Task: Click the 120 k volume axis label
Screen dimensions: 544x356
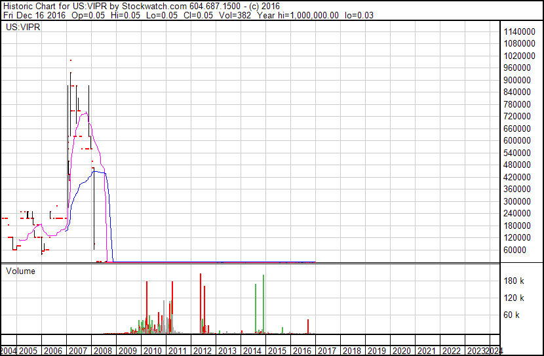Action: point(514,298)
